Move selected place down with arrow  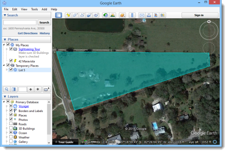point(38,89)
